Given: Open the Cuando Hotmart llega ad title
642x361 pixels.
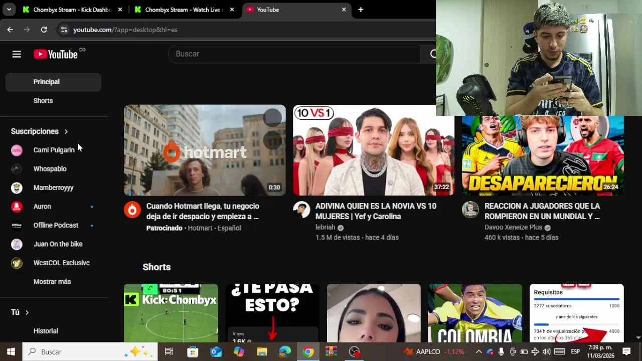Looking at the screenshot, I should pos(203,211).
